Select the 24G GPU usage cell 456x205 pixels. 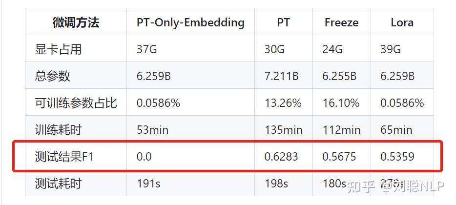[332, 49]
